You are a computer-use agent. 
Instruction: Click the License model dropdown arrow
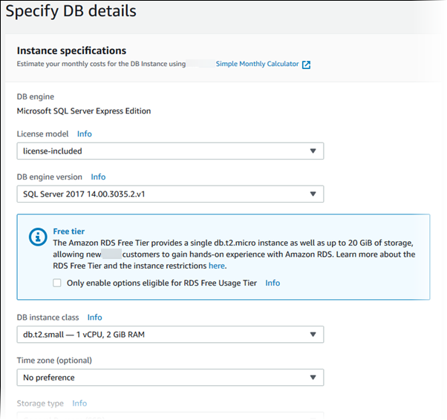(x=313, y=151)
